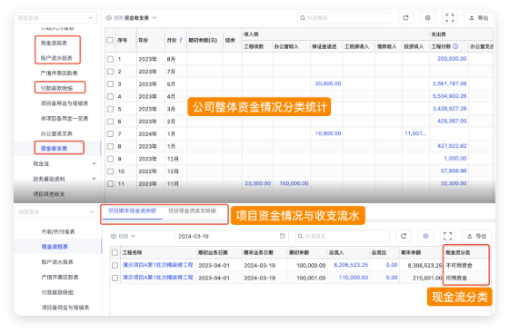The width and height of the screenshot is (509, 333).
Task: Click into the lower 快速搜索 search field
Action: click(x=342, y=236)
